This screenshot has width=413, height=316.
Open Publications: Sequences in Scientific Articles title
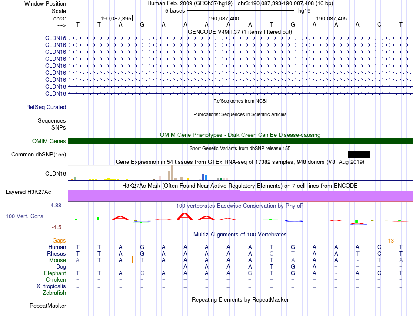pyautogui.click(x=240, y=114)
